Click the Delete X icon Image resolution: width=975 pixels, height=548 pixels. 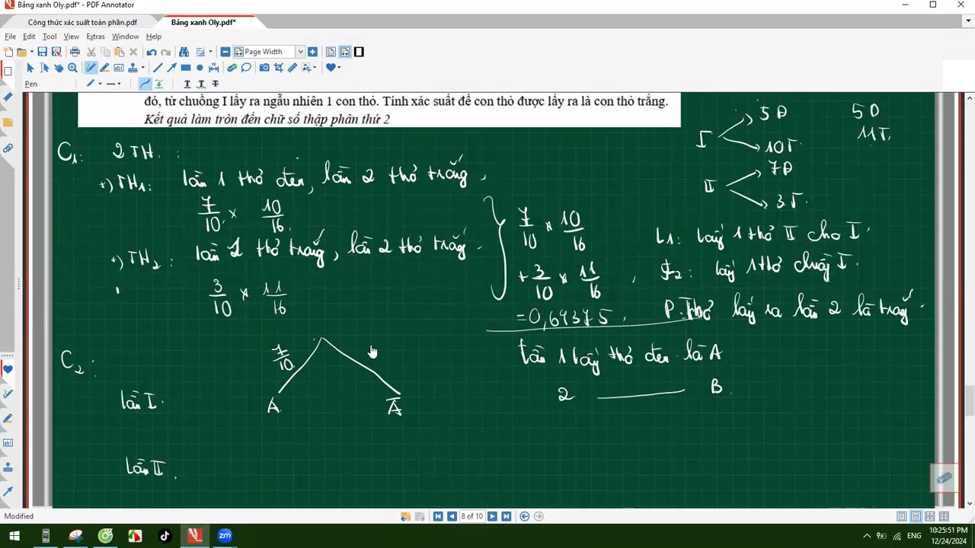pyautogui.click(x=133, y=52)
